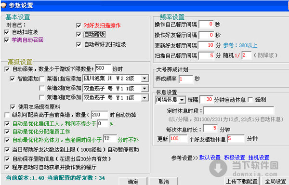
Task: Open 菜谱1 dropdown showing 四川泡菜
Action: [x=144, y=79]
